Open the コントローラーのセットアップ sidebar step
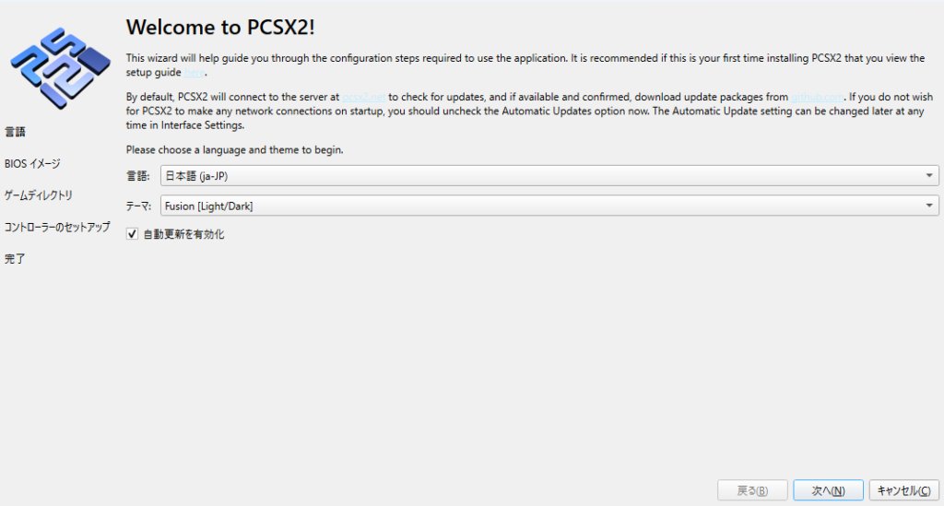Screen dimensions: 944x506 (x=57, y=228)
